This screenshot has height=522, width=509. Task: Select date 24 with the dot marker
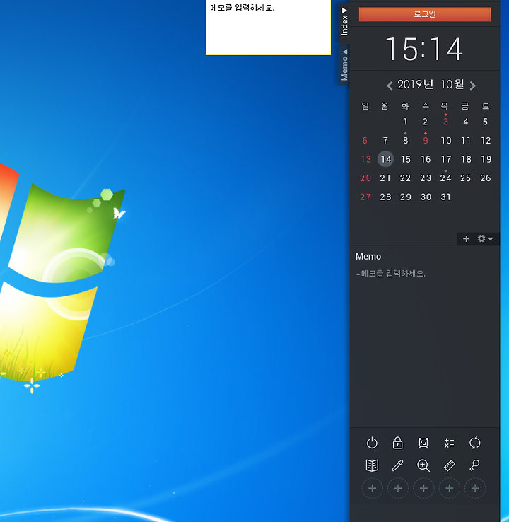pos(445,178)
